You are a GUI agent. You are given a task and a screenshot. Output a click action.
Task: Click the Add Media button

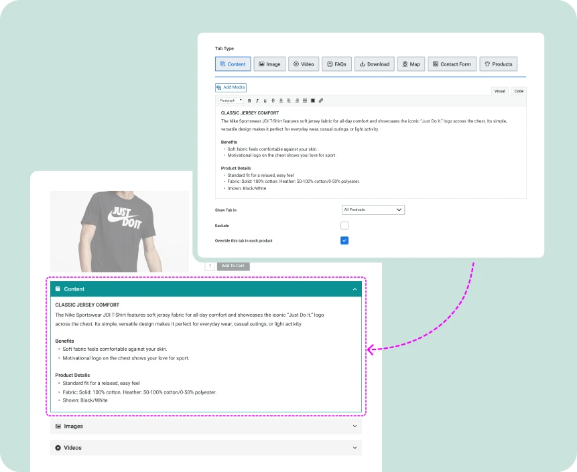[231, 88]
